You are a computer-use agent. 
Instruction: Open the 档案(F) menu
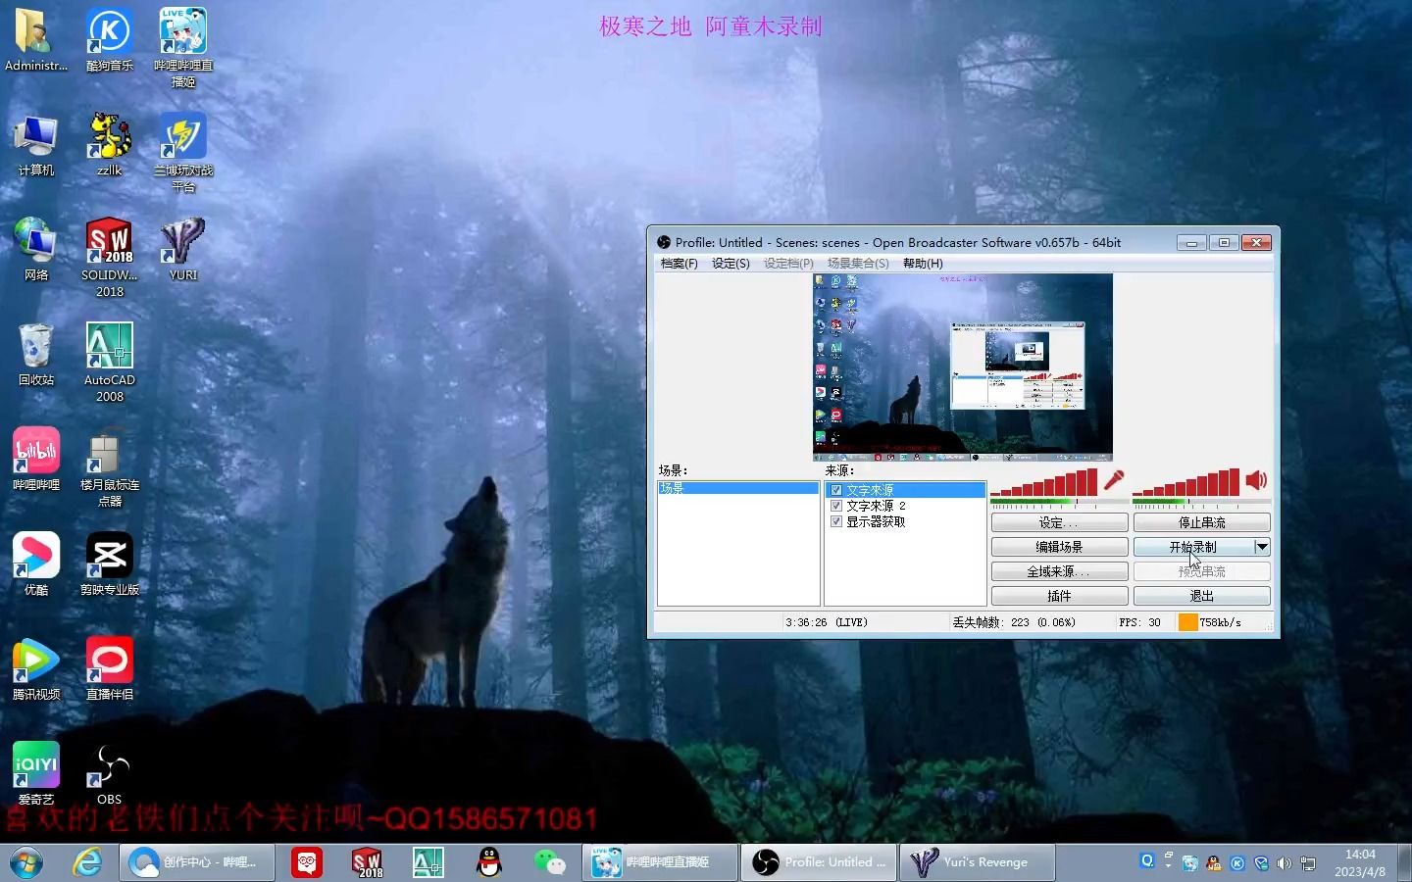click(x=679, y=264)
